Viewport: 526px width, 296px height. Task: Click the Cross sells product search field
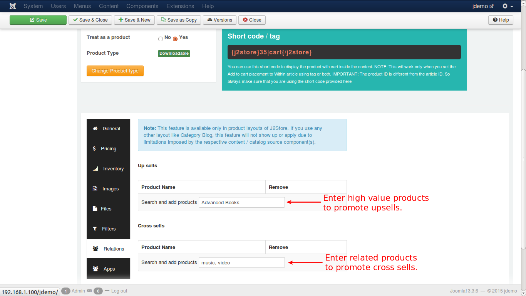pyautogui.click(x=241, y=262)
